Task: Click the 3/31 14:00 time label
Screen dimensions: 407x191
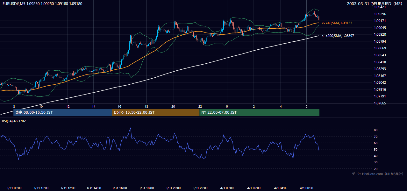Action: pyautogui.click(x=94, y=188)
